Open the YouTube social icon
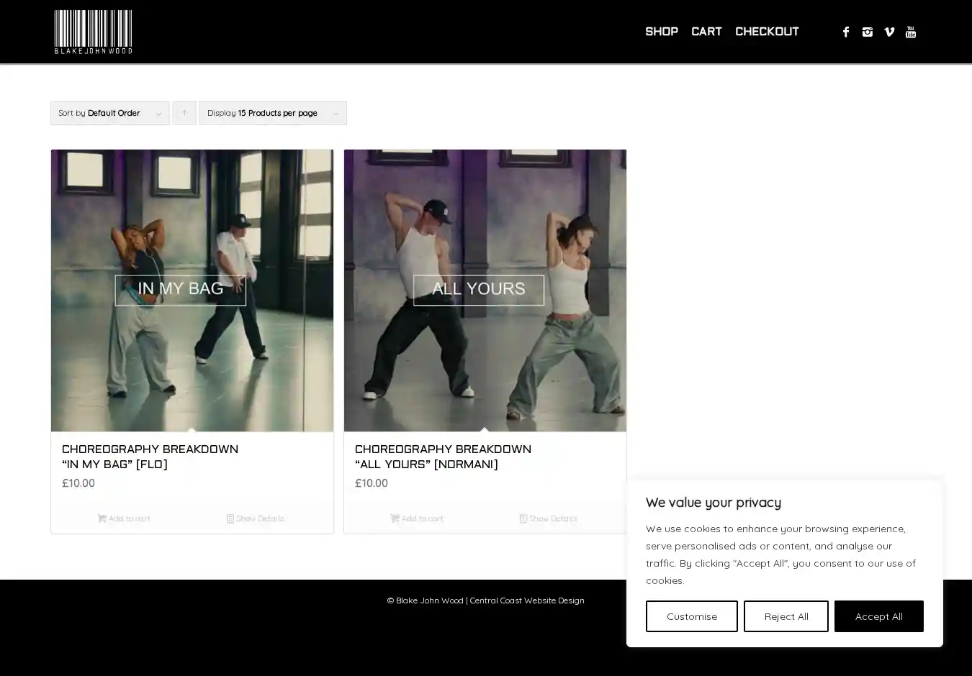Image resolution: width=972 pixels, height=676 pixels. (911, 32)
